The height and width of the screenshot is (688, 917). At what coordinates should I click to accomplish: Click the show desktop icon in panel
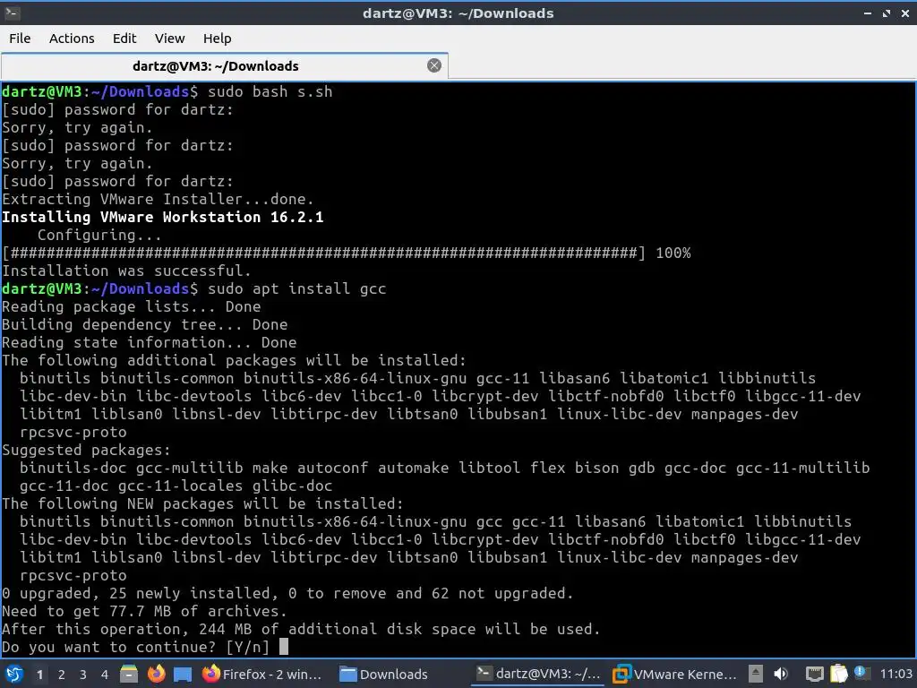coord(183,674)
